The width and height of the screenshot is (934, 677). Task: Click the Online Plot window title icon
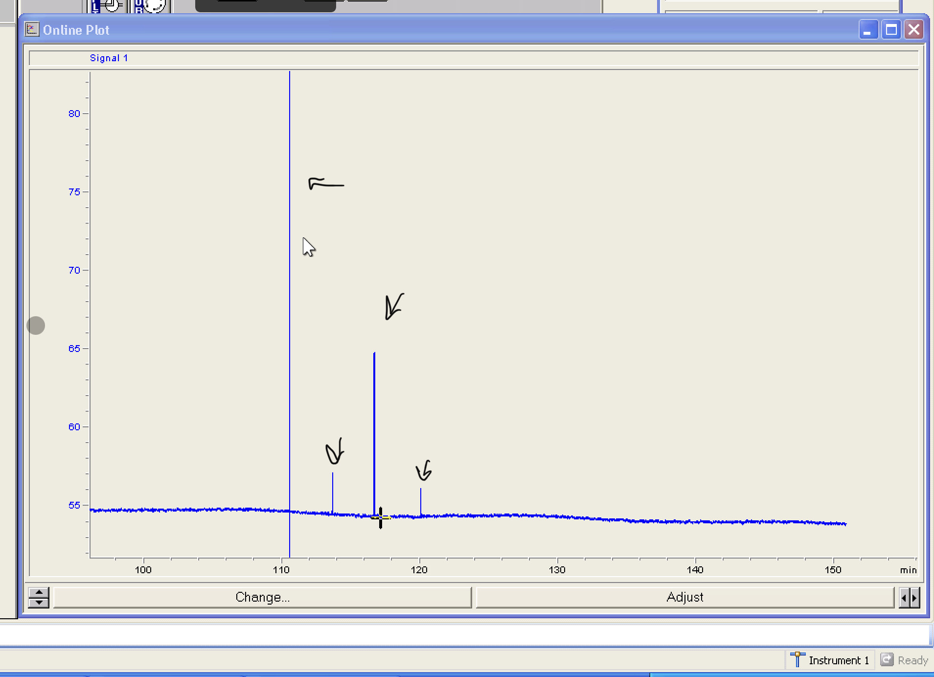[32, 29]
